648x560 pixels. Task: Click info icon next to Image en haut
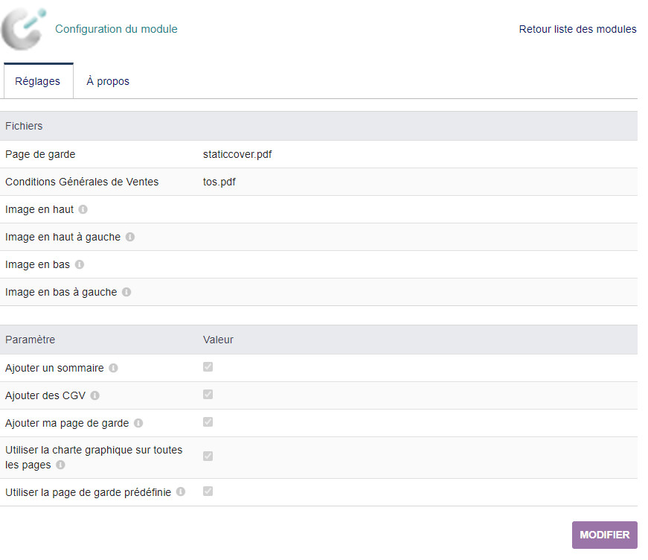[x=83, y=210]
